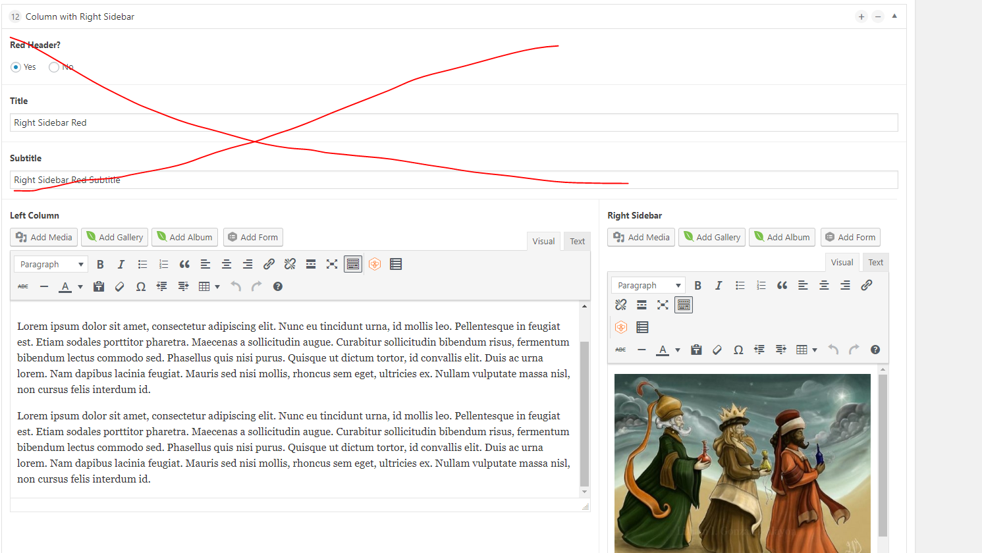Click Bold in Left Column editor toolbar

tap(100, 264)
